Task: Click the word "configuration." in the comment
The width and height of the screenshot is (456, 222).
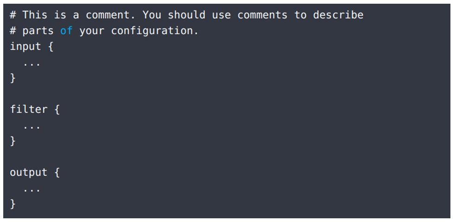Action: [155, 31]
